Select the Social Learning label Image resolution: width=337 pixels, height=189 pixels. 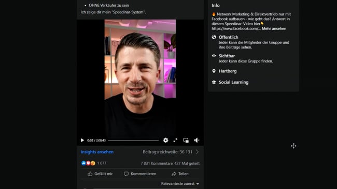[x=233, y=82]
